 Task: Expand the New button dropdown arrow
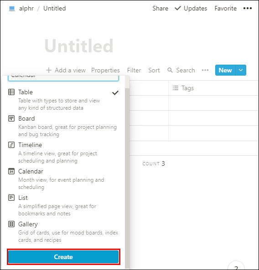(241, 70)
